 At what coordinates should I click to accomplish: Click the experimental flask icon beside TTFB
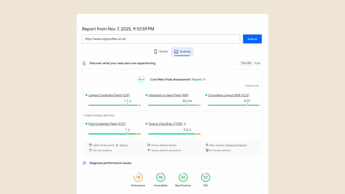(185, 124)
